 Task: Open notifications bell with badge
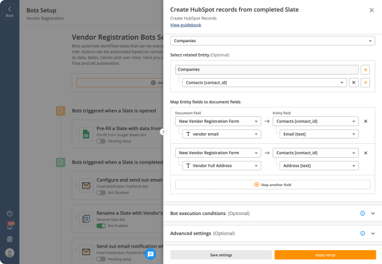(10, 226)
